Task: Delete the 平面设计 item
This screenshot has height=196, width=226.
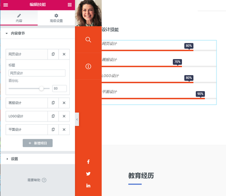Action: [x=64, y=130]
